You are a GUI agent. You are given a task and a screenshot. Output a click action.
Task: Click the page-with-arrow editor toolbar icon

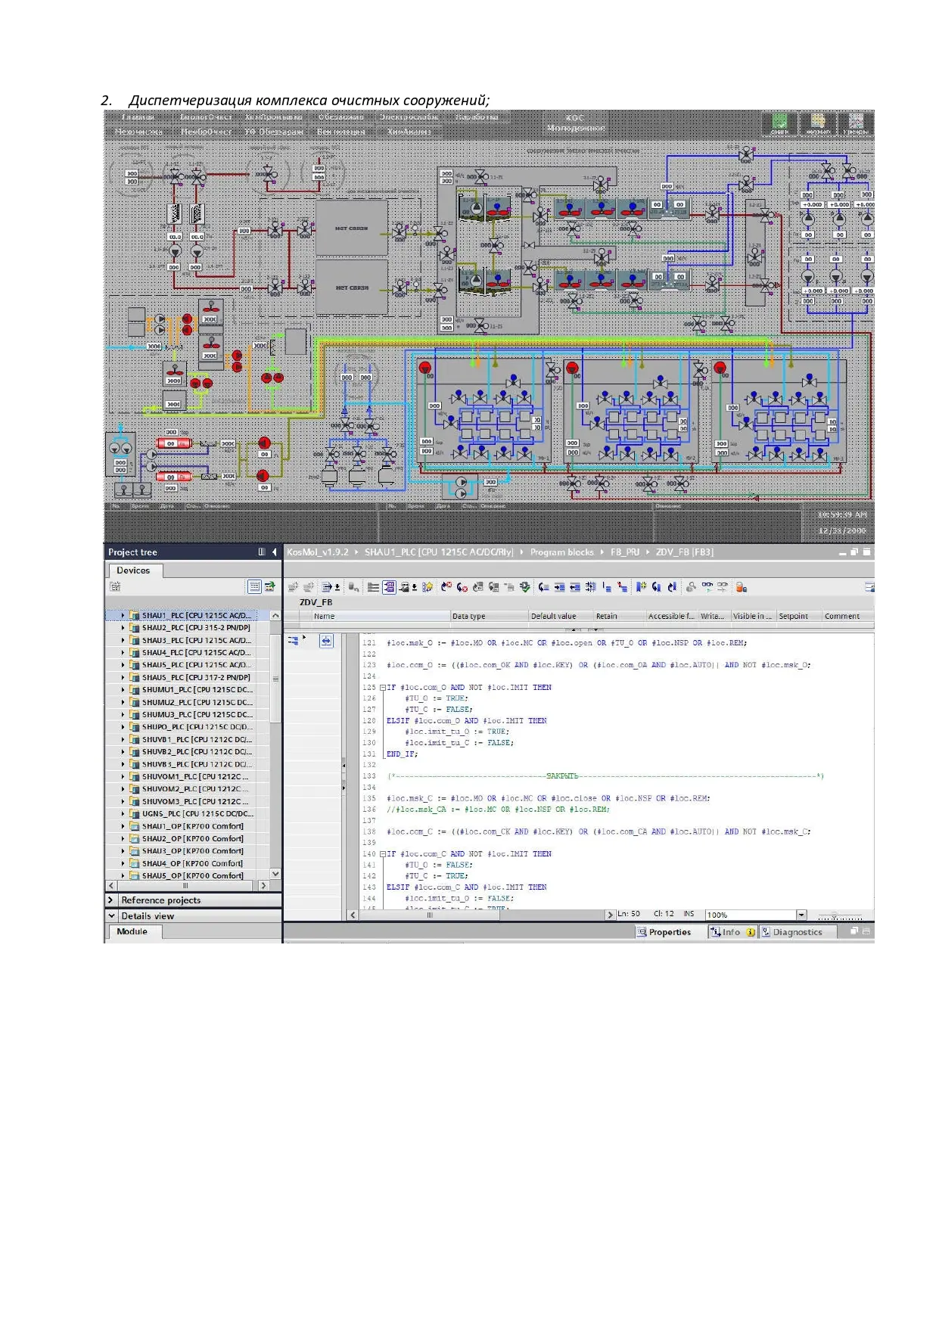point(326,587)
